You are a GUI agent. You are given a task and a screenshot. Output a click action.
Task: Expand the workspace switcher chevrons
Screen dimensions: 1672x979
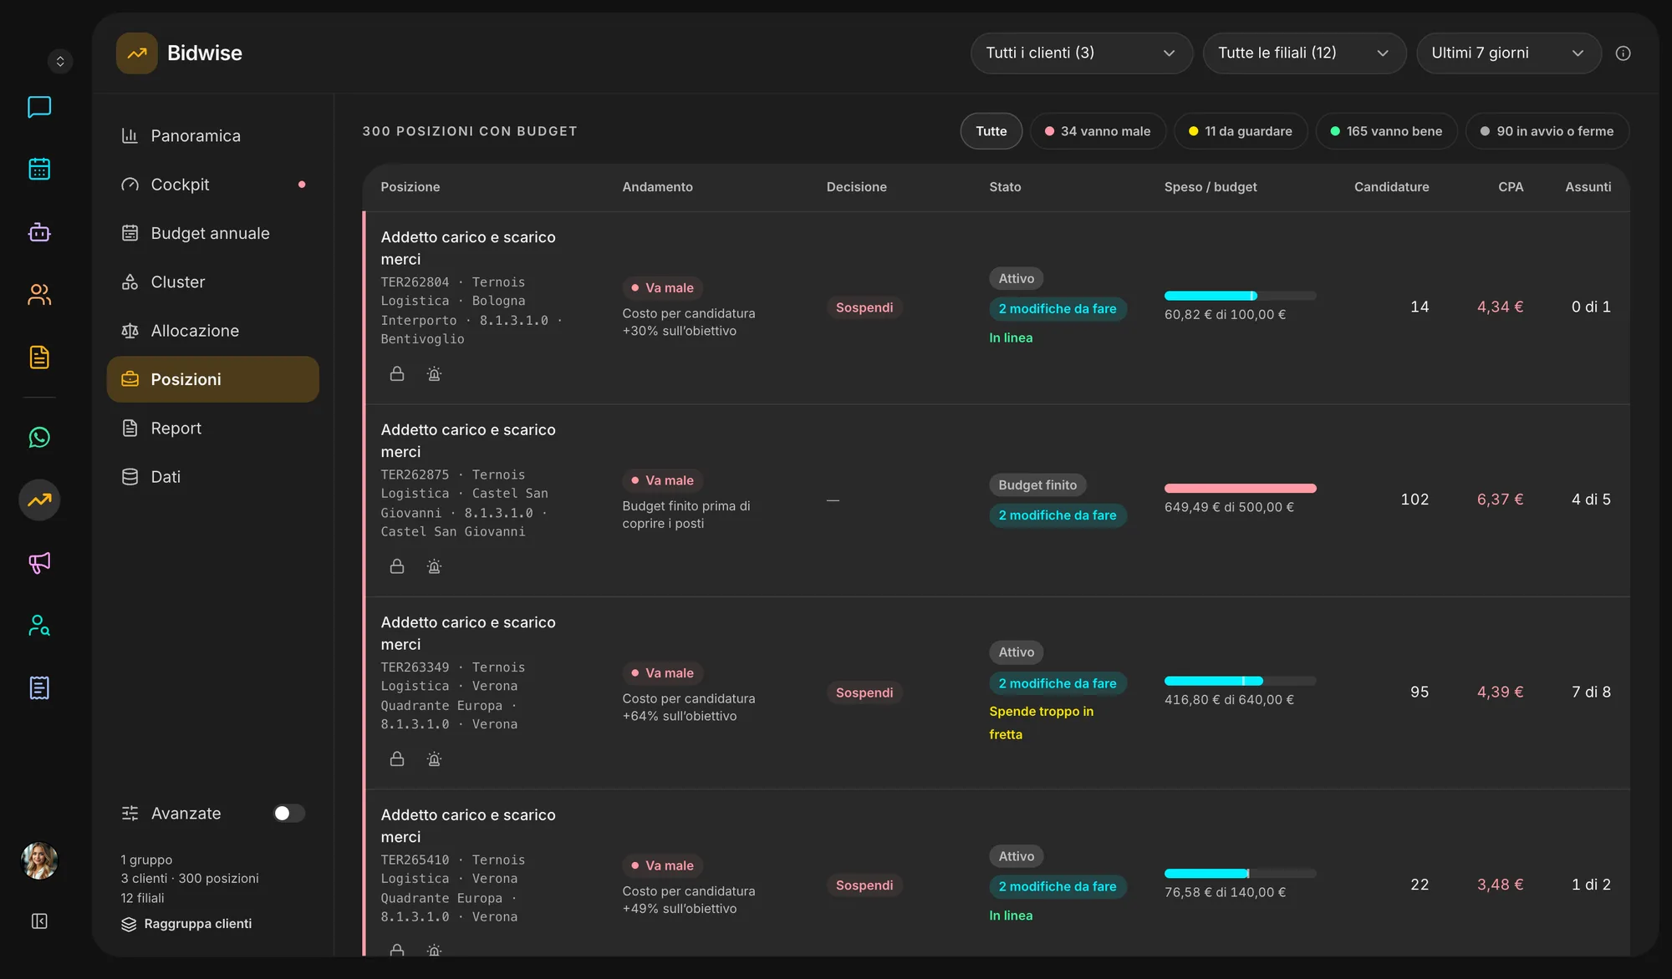(x=60, y=61)
